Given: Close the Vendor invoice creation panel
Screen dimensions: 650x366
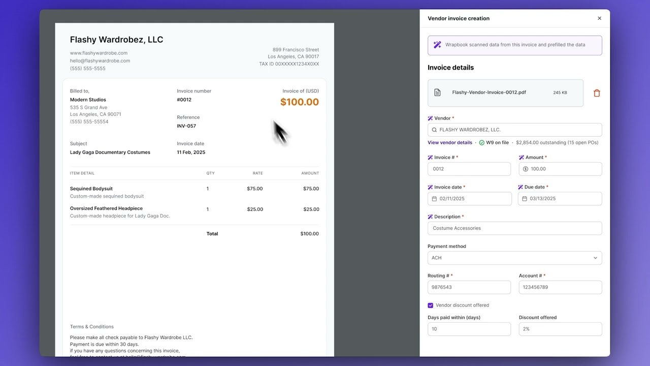Looking at the screenshot, I should pyautogui.click(x=599, y=18).
